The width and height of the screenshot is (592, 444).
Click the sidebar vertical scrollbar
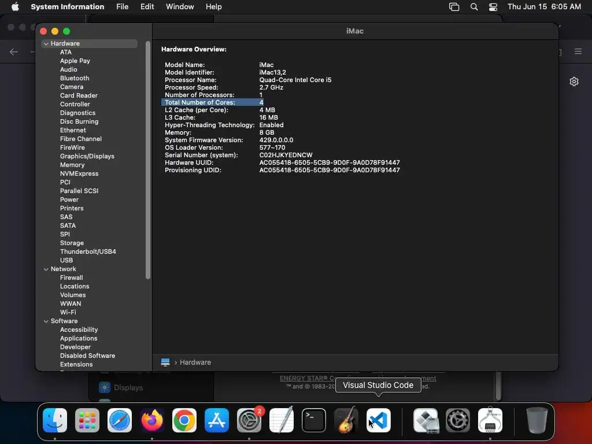coord(147,160)
